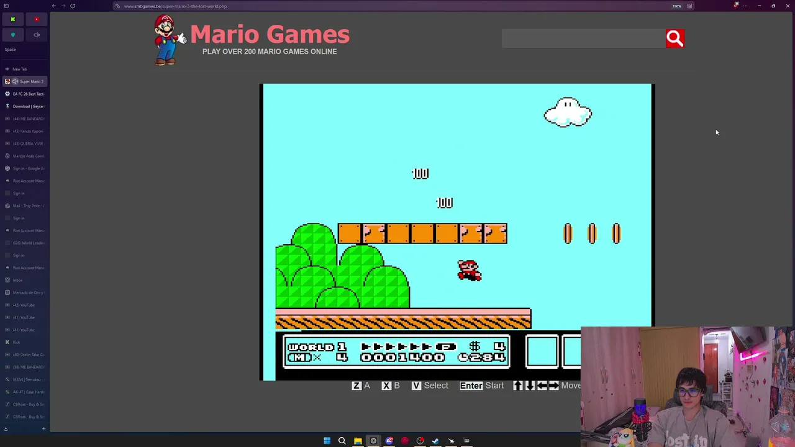795x447 pixels.
Task: Click the Enter key Start control hint
Action: coord(482,386)
